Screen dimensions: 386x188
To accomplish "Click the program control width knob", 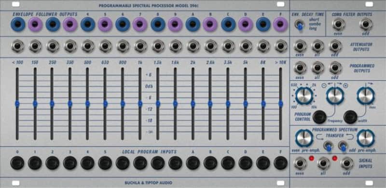I will tap(366, 96).
